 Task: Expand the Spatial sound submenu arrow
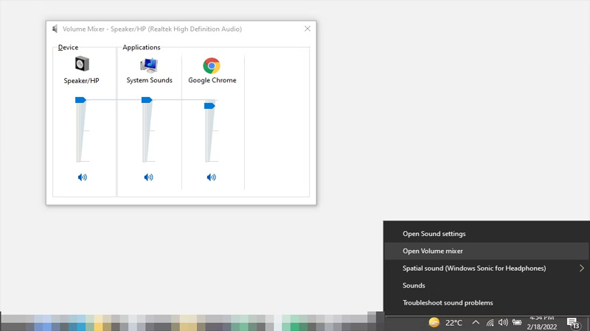click(581, 268)
